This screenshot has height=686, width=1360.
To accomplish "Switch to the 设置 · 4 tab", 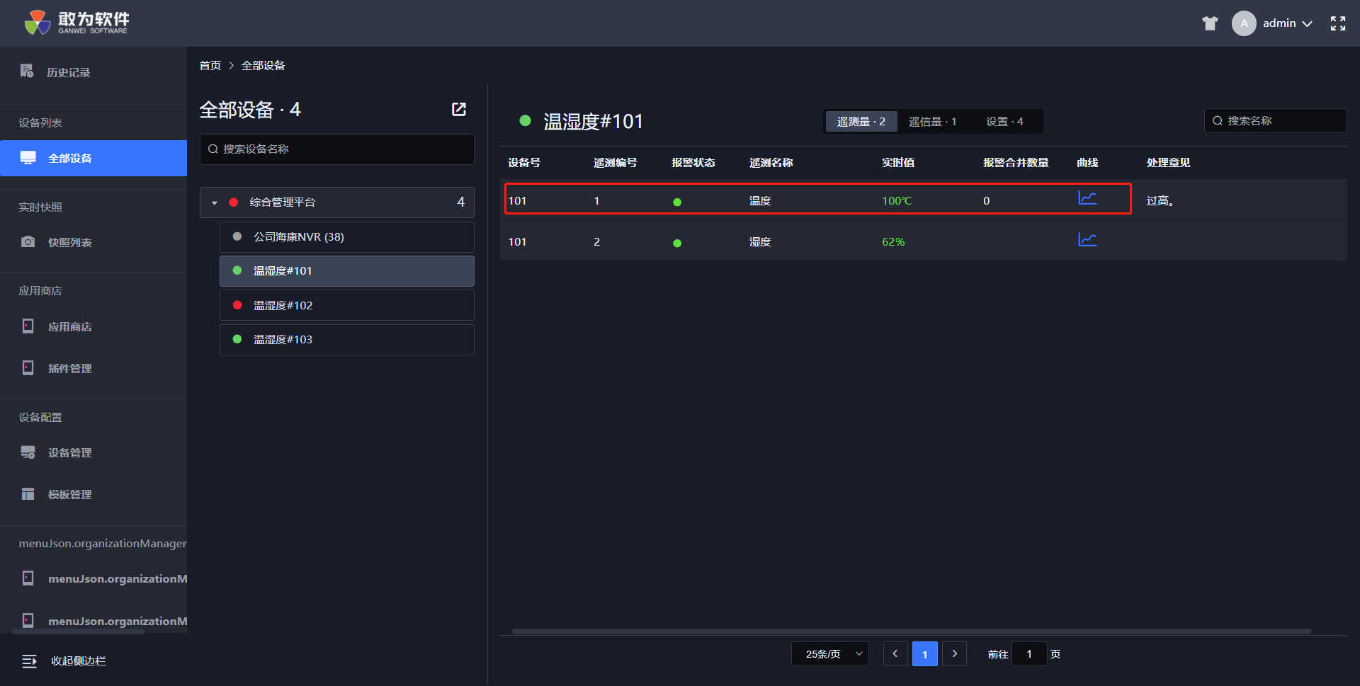I will [1005, 122].
